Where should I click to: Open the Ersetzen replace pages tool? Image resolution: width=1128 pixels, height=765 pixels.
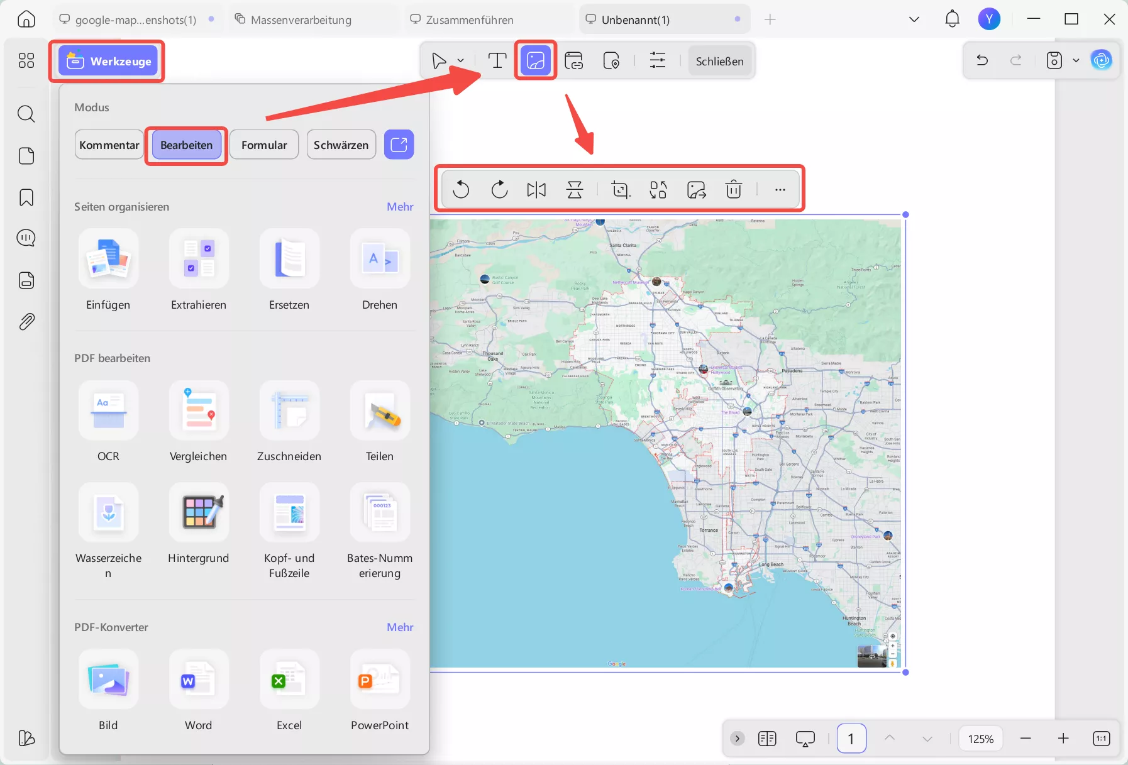[x=289, y=270]
